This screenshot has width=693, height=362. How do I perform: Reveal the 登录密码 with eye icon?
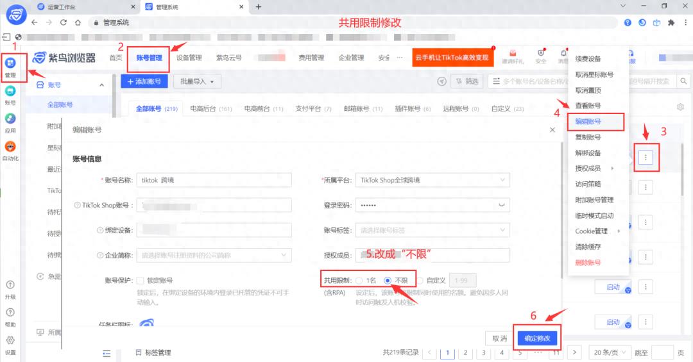502,205
